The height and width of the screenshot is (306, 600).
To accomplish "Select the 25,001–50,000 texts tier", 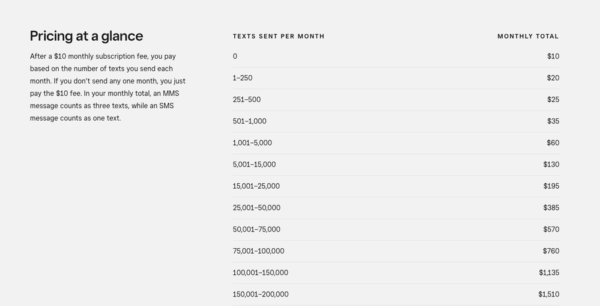I will pos(256,208).
